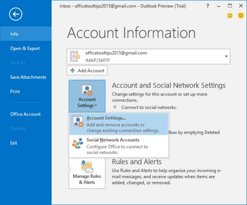Click the Connect to social networks link
247x205 pixels.
[x=149, y=107]
